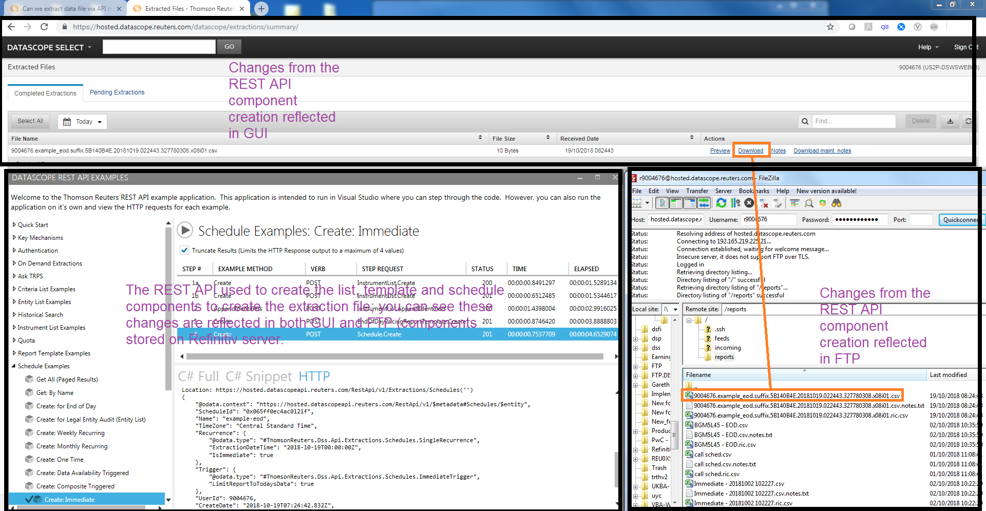Click FileZilla filename filters icon
Image resolution: width=986 pixels, height=511 pixels.
(x=795, y=203)
